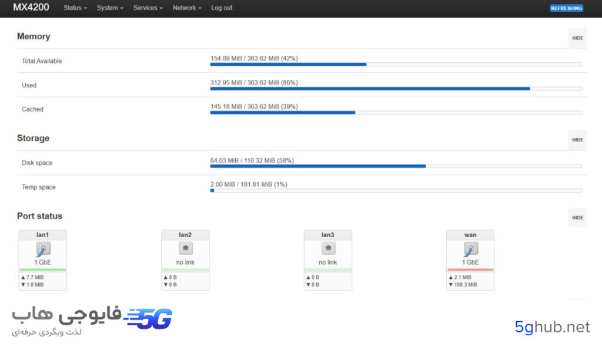This screenshot has width=602, height=347.
Task: Expand the Services menu
Action: [x=148, y=8]
